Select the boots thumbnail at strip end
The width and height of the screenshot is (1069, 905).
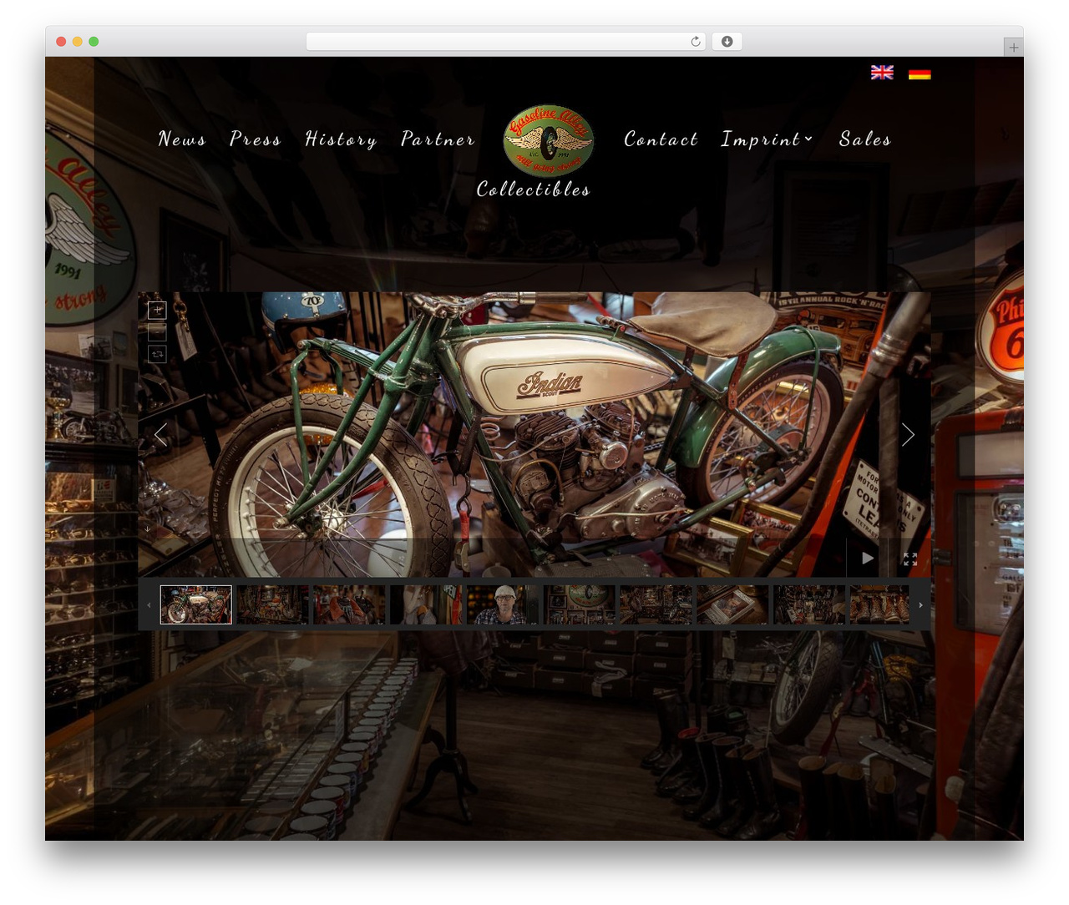coord(879,604)
